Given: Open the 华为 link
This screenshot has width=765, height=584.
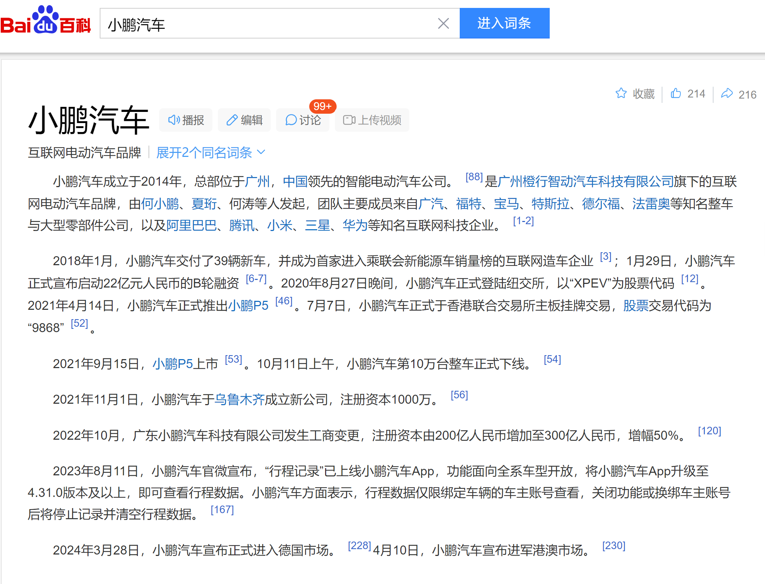Looking at the screenshot, I should pos(355,226).
